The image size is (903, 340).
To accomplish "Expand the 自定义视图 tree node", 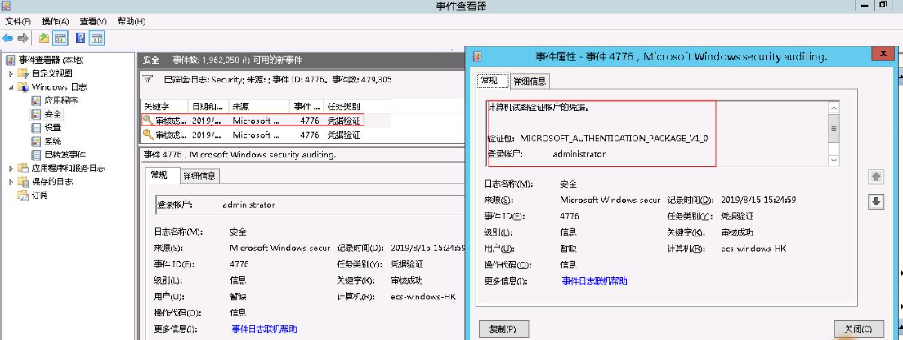I will click(x=11, y=73).
